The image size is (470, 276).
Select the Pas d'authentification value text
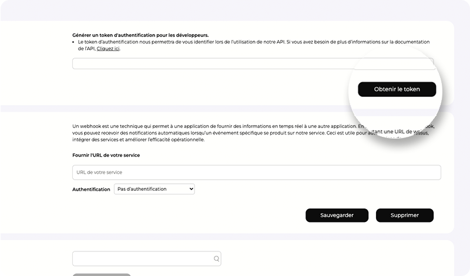pos(142,189)
